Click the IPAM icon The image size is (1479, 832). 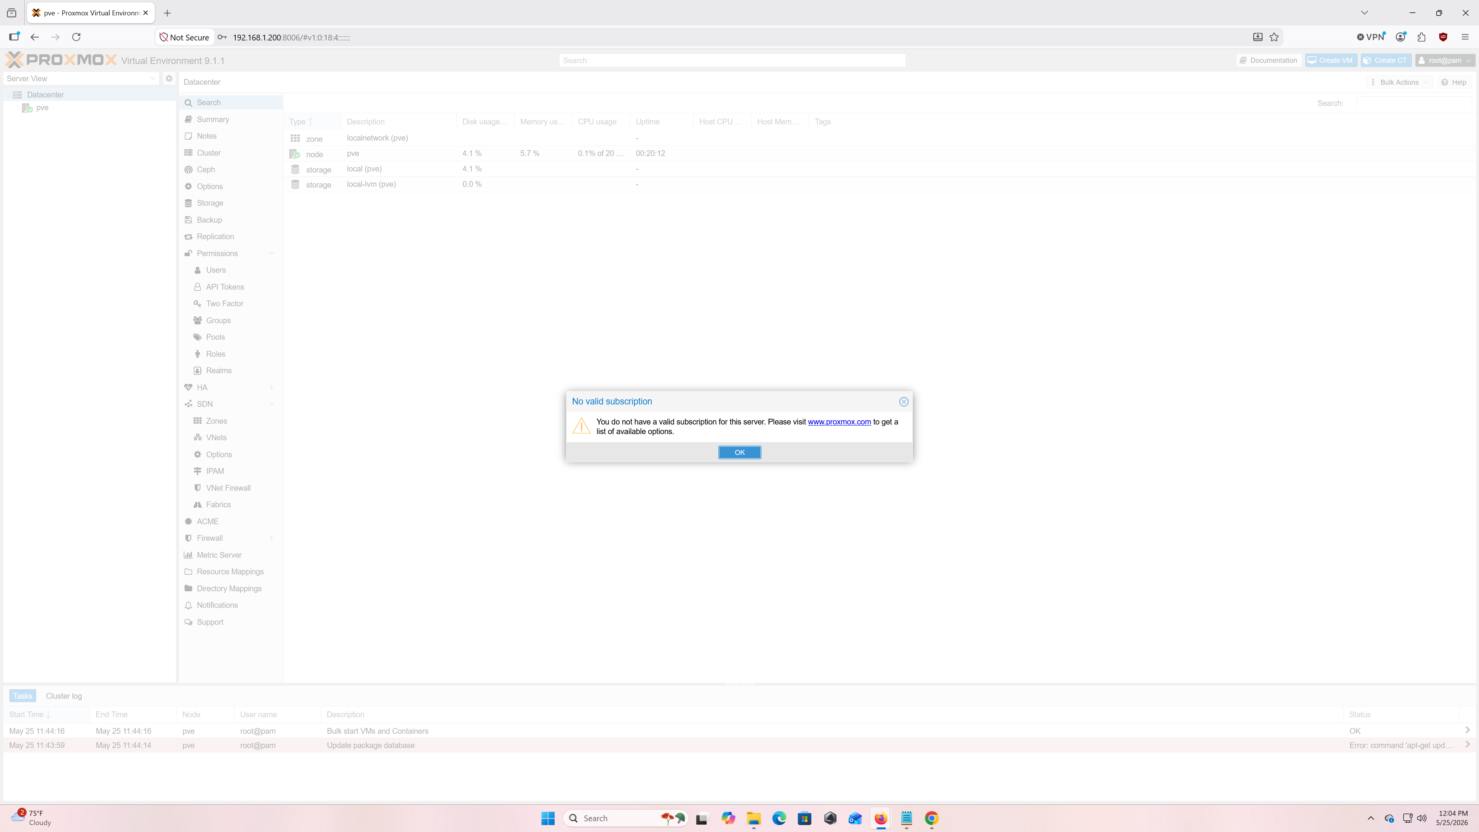[198, 471]
